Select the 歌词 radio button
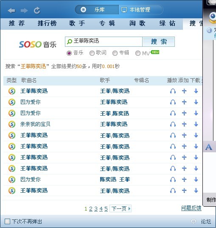The width and height of the screenshot is (216, 228). click(x=92, y=53)
